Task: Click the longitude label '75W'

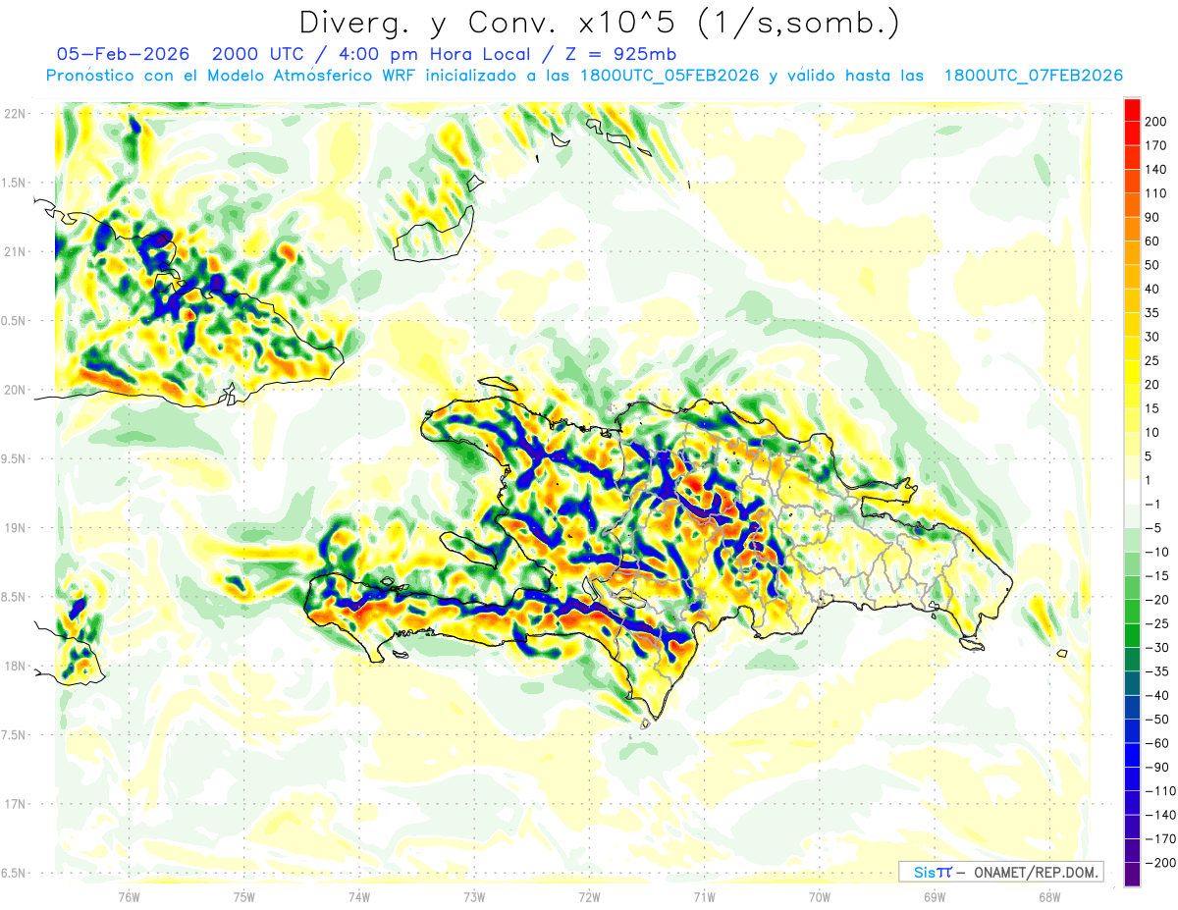Action: [244, 896]
